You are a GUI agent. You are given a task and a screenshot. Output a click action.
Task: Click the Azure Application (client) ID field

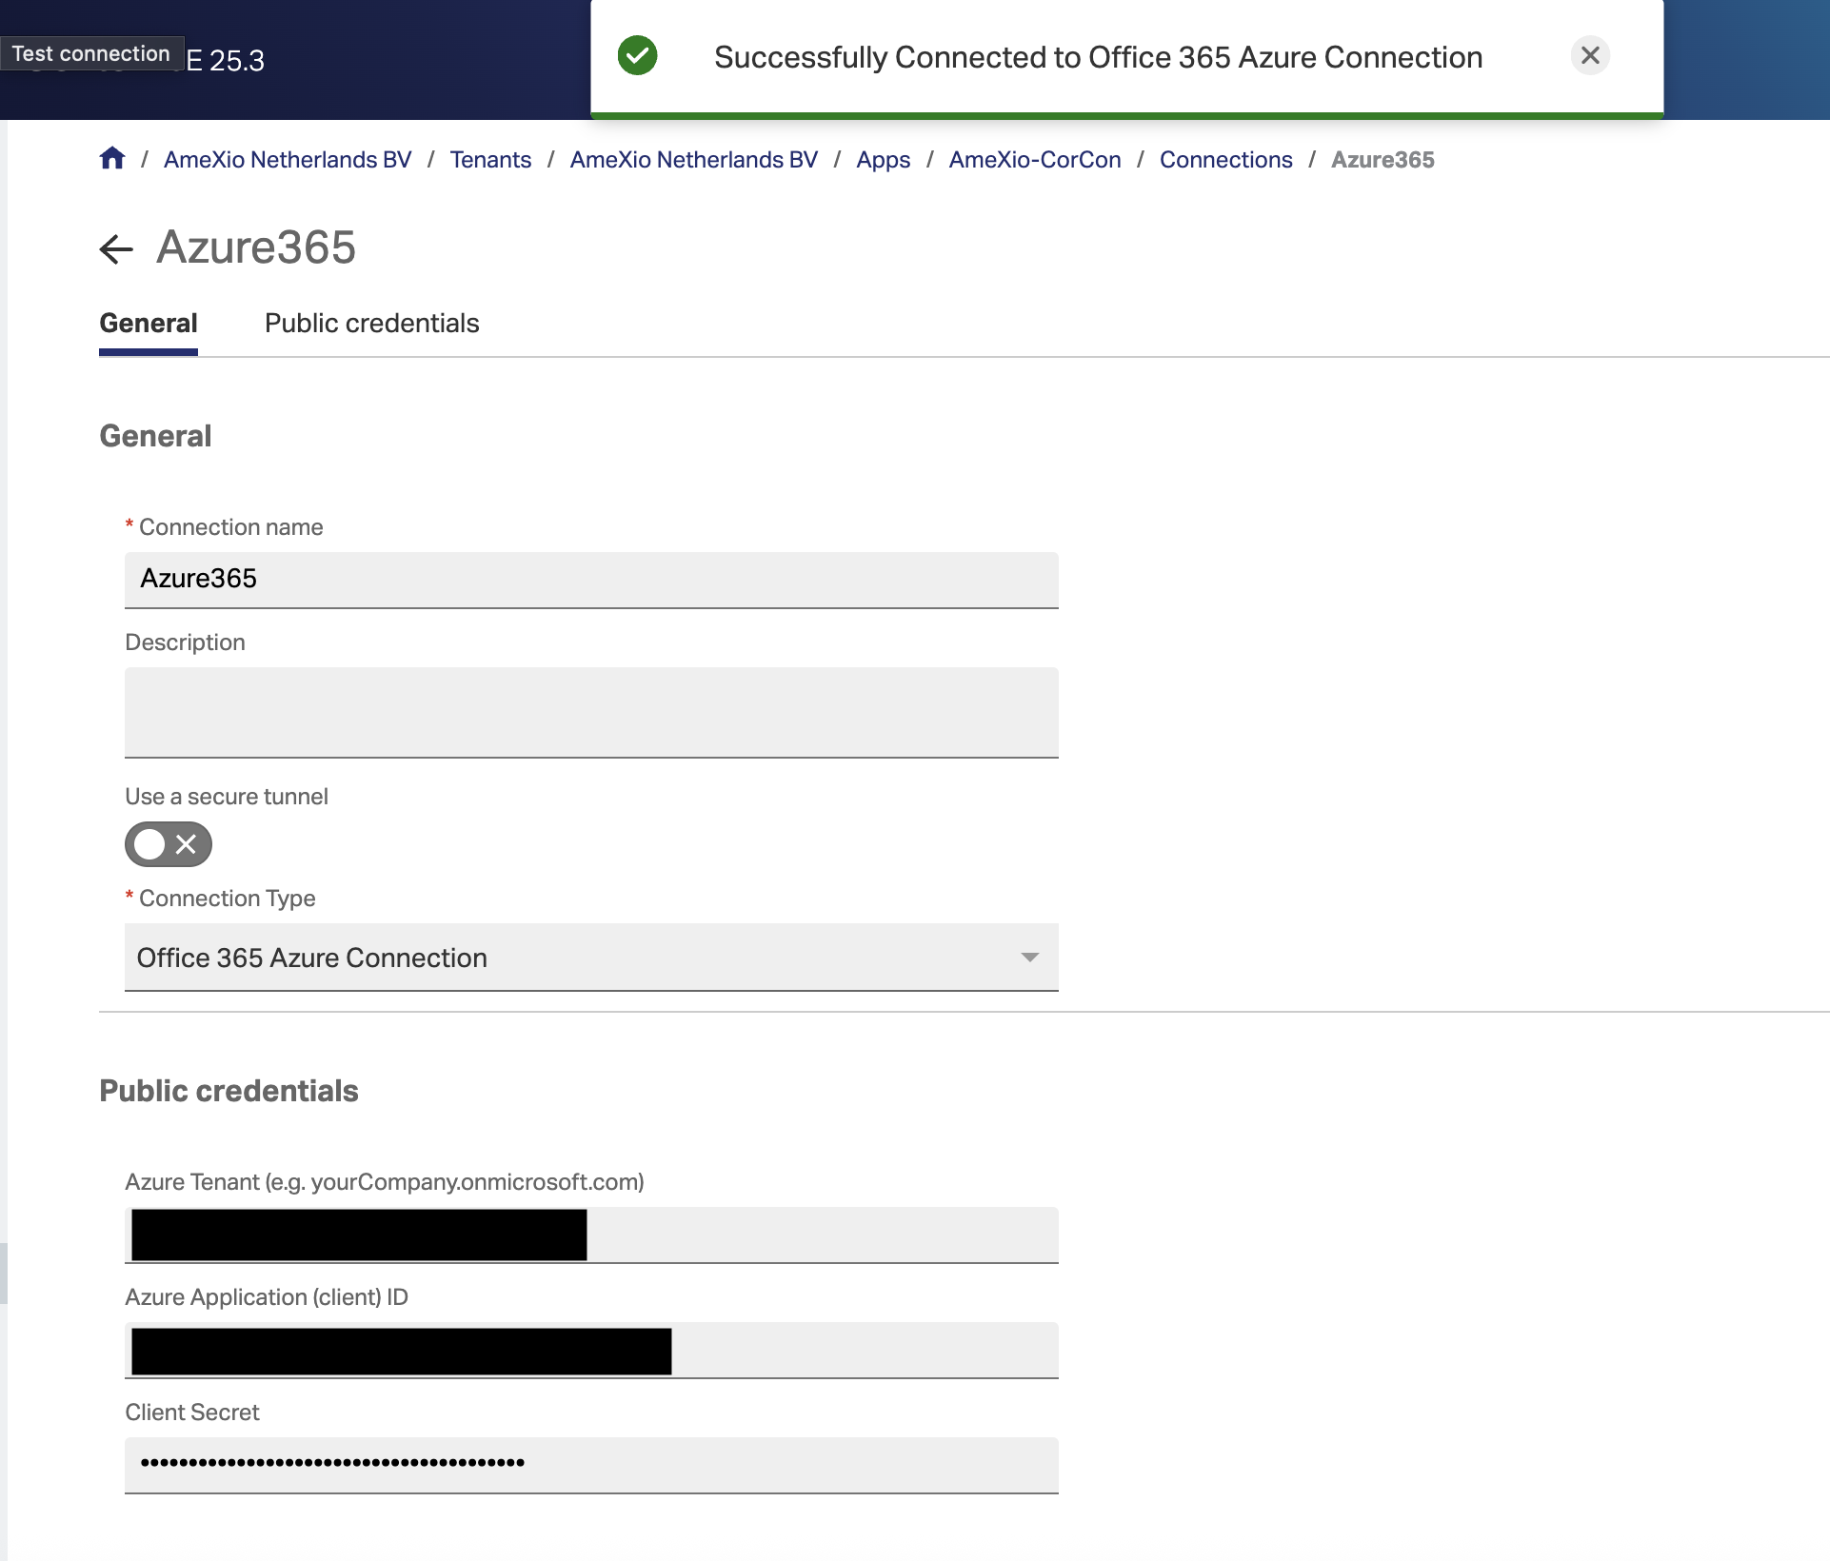click(591, 1350)
